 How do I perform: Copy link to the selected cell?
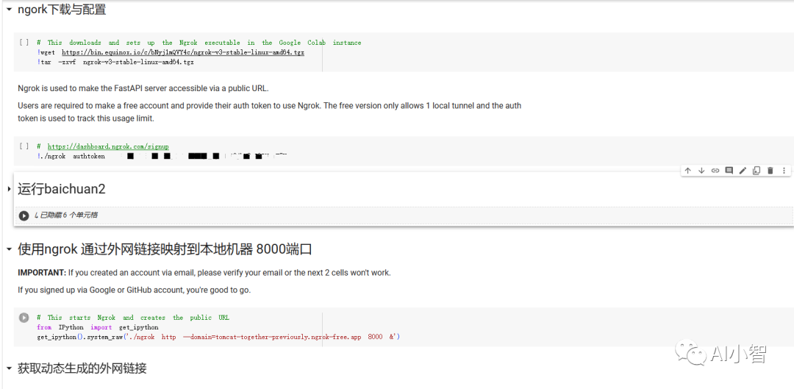click(715, 171)
